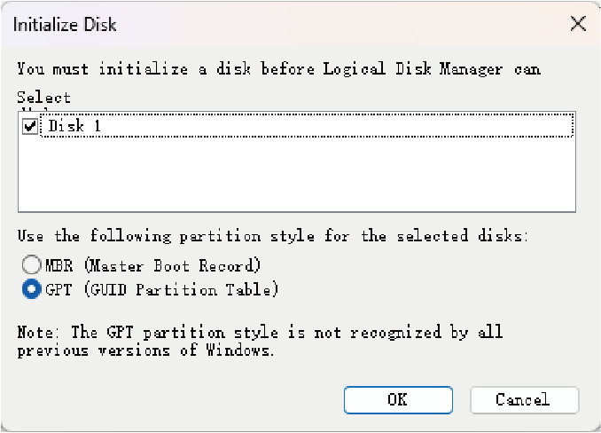Click the "Use the following partition style" label
This screenshot has height=433, width=601.
[272, 236]
